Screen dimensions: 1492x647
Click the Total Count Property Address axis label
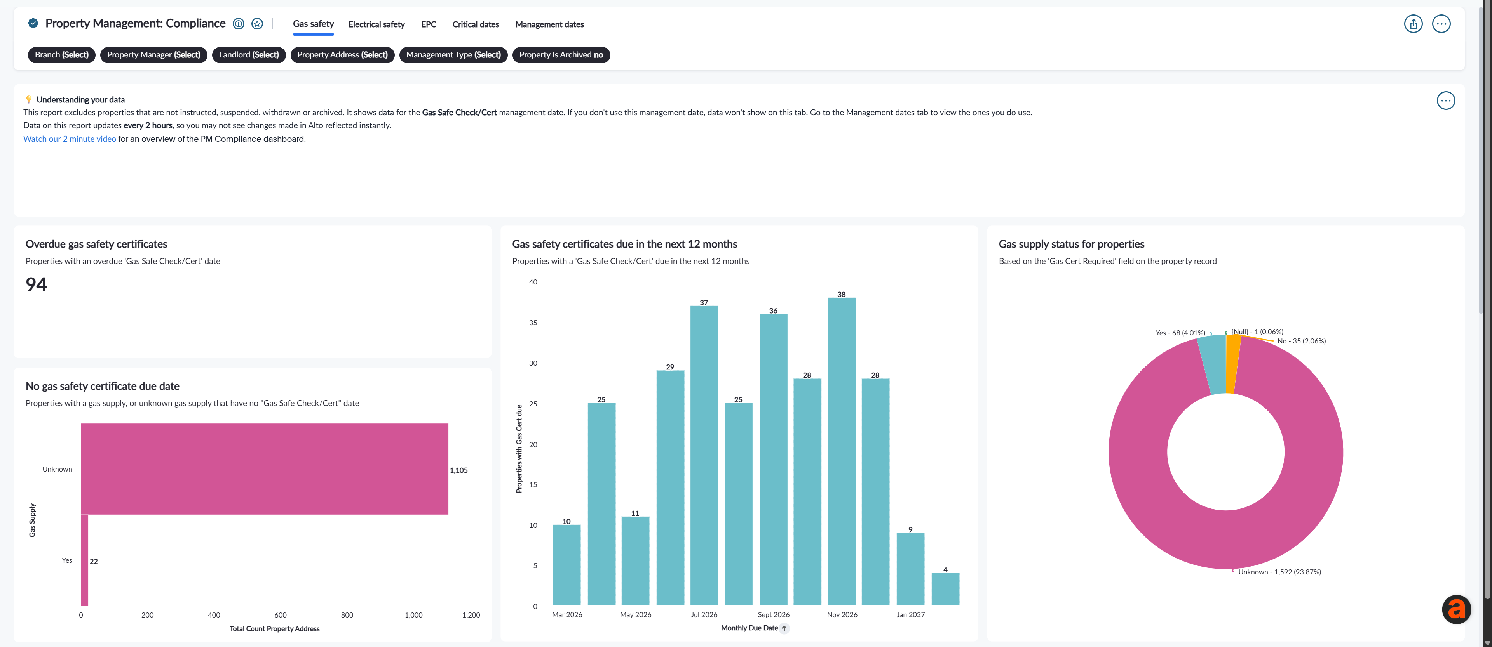274,628
